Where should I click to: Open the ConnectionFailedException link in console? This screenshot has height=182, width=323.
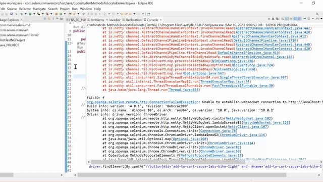142,102
